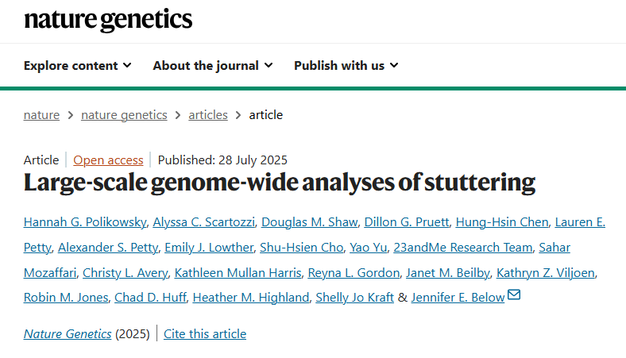Click the Cite this article link

(x=205, y=333)
